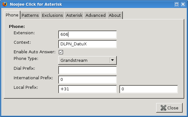
Task: Select the Grandstream phone type combo box
Action: [x=87, y=60]
